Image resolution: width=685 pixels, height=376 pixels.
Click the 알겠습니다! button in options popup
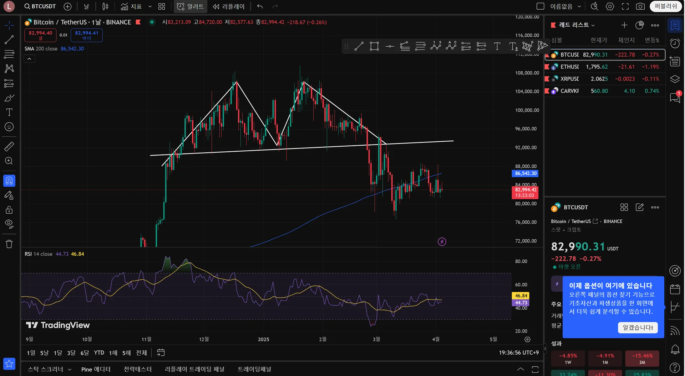coord(638,328)
